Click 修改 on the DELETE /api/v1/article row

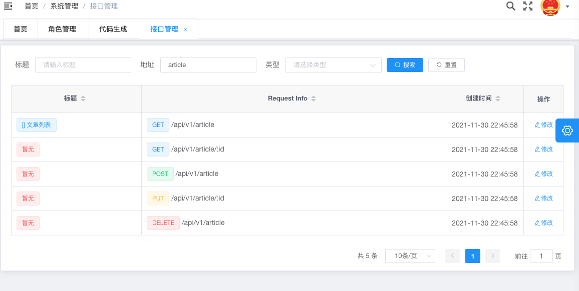pyautogui.click(x=542, y=223)
